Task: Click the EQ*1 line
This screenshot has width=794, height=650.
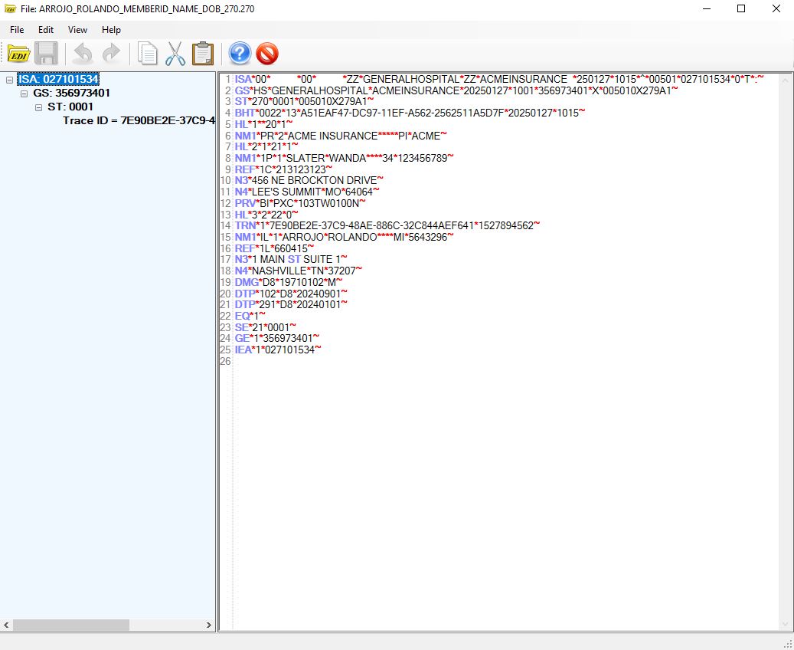Action: (250, 315)
